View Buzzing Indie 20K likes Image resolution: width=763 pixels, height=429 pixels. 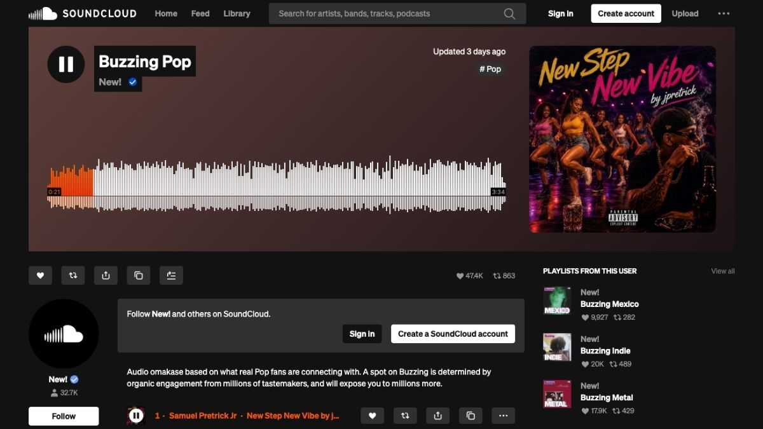tap(593, 364)
